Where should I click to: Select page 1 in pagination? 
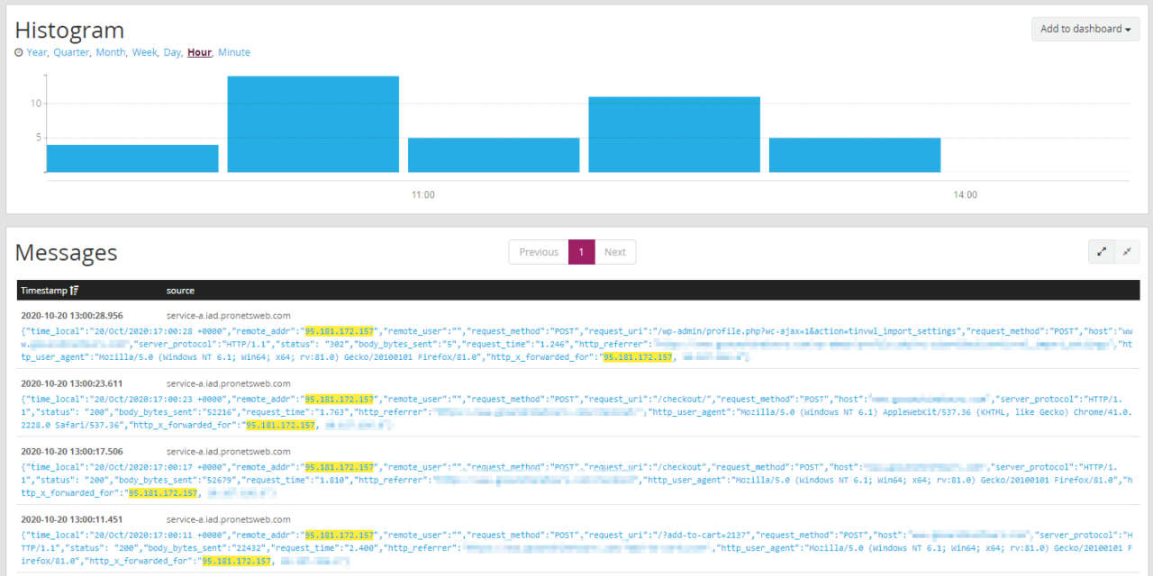point(582,252)
